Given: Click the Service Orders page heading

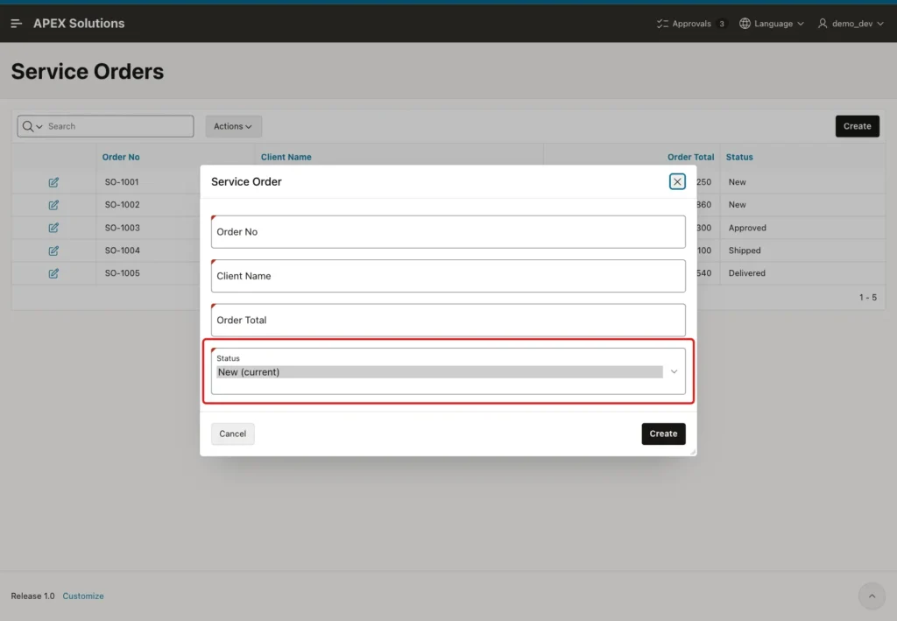Looking at the screenshot, I should coord(87,72).
